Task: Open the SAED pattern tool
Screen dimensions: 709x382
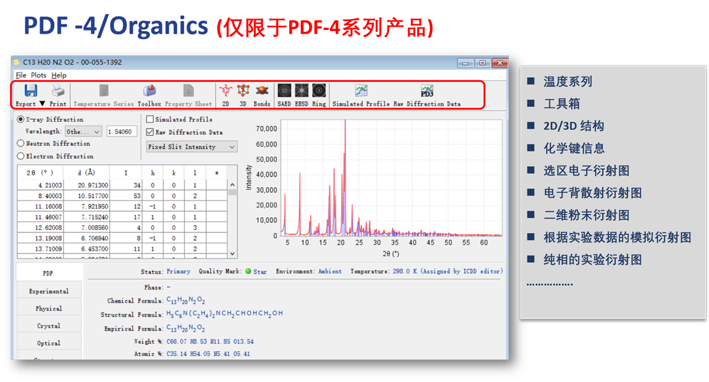Action: pos(284,95)
